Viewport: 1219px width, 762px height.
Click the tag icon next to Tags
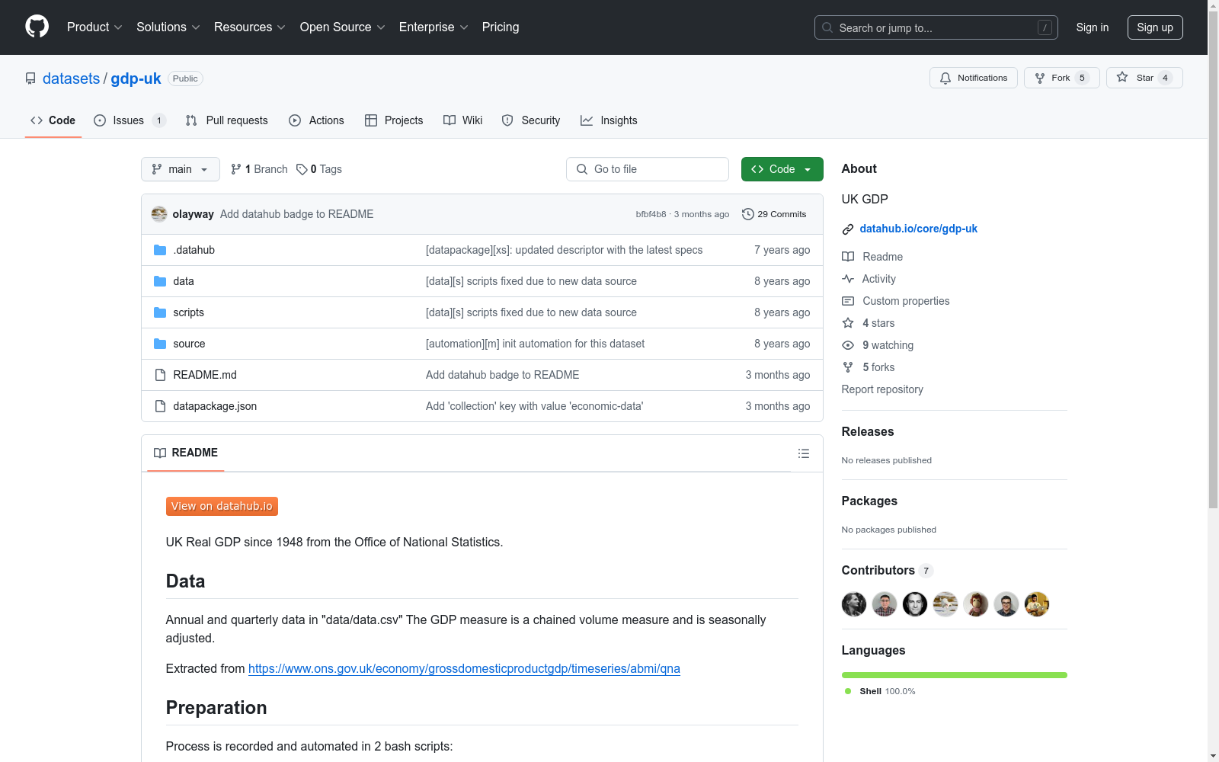(302, 169)
